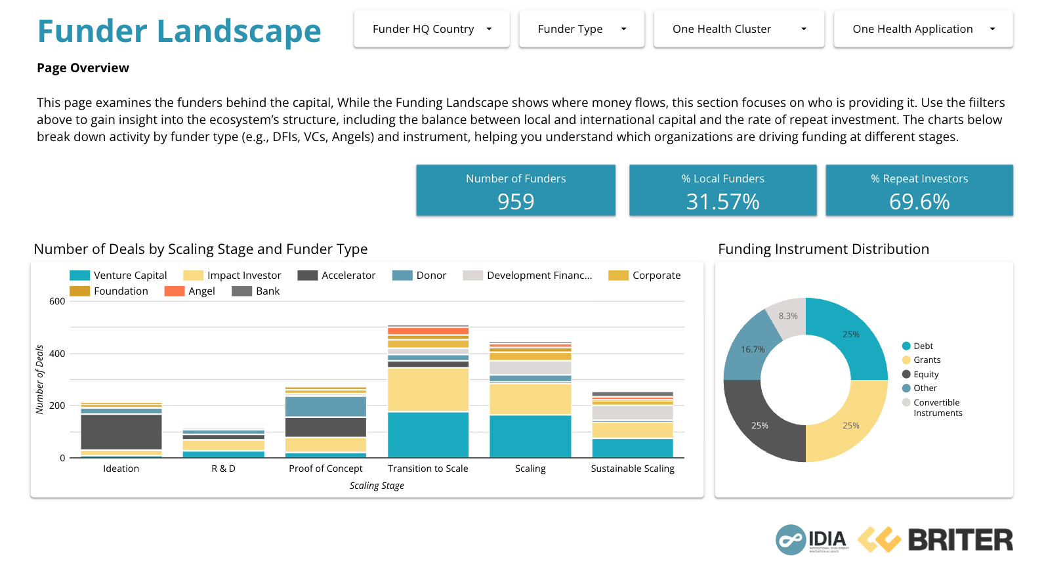Click the % Local Funders scorecard
Viewport: 1044px width, 563px height.
722,190
